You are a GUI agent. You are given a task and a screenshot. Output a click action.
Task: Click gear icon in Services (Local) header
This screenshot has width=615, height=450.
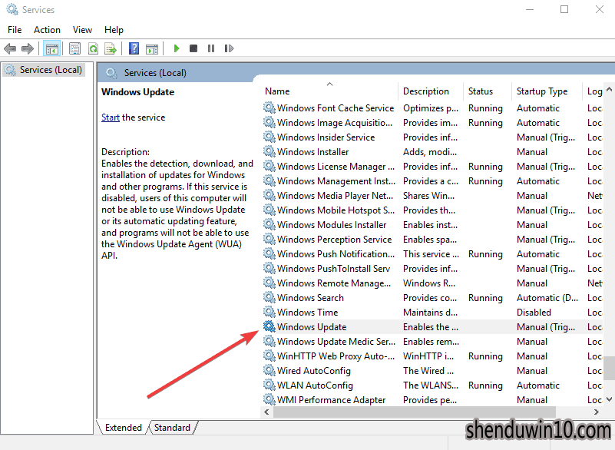(111, 73)
